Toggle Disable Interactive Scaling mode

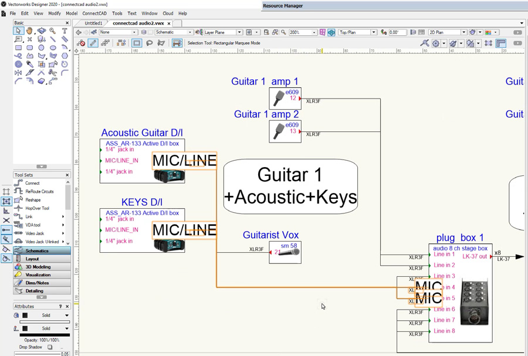click(x=81, y=43)
